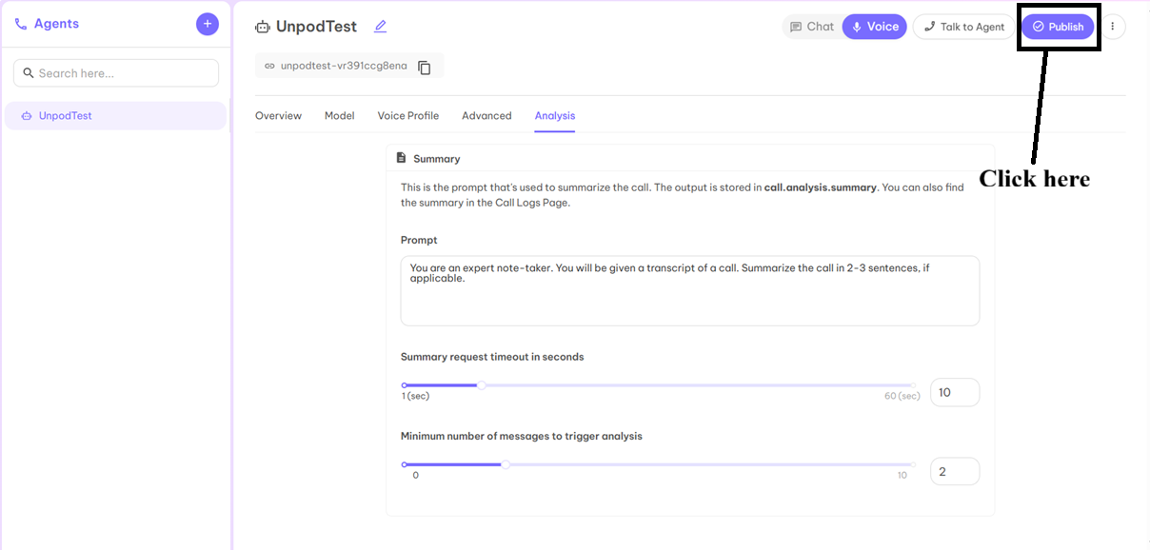
Task: Click the agent search field
Action: pyautogui.click(x=115, y=72)
